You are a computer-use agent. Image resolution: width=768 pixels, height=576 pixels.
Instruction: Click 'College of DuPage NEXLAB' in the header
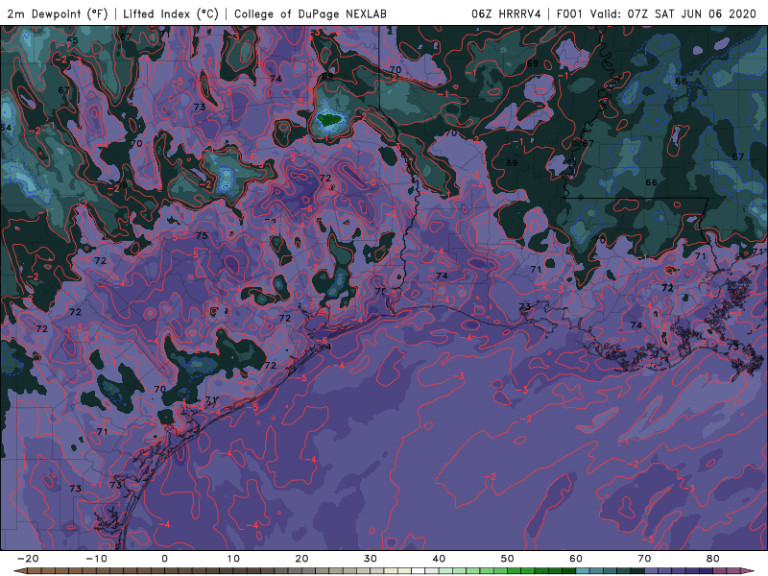coord(310,13)
